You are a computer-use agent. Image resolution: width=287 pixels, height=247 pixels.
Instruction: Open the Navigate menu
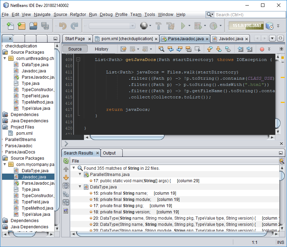(42, 15)
